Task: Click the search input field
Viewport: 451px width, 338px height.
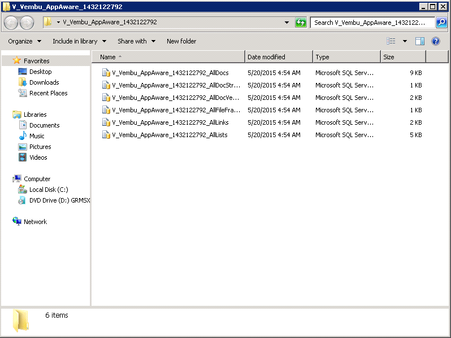Action: (x=372, y=23)
